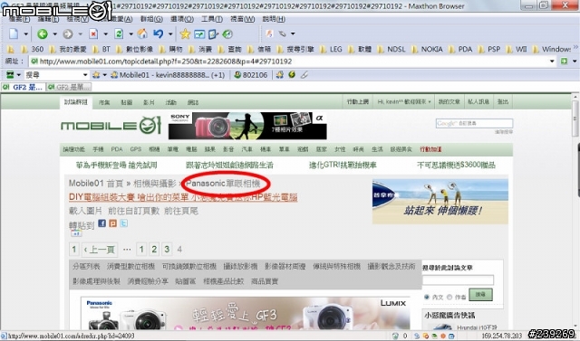Viewport: 580px width, 341px height.
Task: Click the Go arrow beside address bar
Action: (564, 61)
